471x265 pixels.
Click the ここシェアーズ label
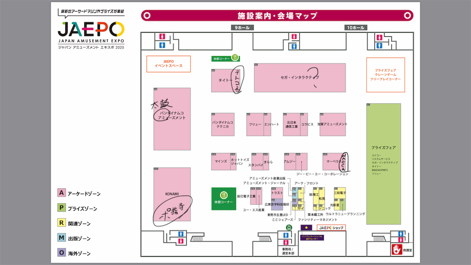282,219
